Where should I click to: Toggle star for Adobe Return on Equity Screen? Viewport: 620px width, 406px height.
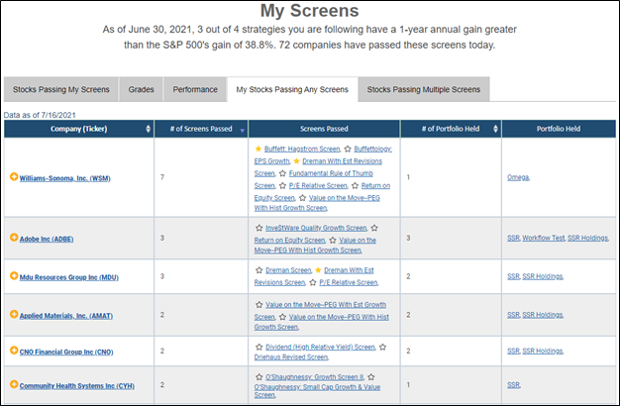[374, 228]
